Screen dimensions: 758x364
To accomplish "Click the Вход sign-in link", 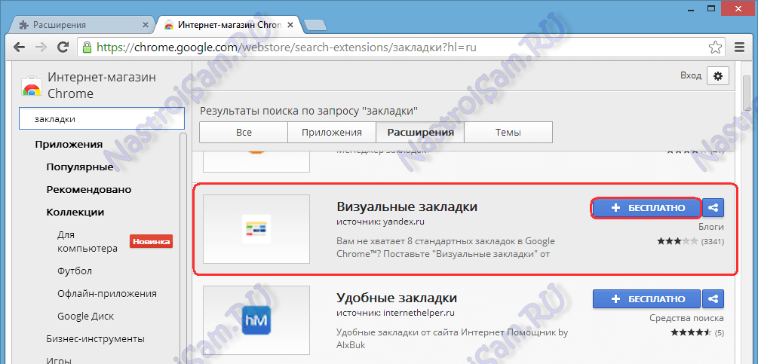I will pyautogui.click(x=690, y=76).
